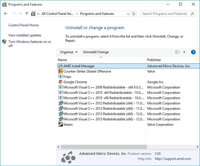Select the Steam program icon
The height and width of the screenshot is (166, 200).
point(61,124)
